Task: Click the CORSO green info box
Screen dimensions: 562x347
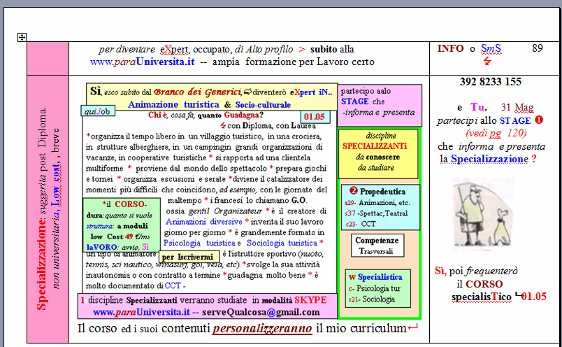Action: [x=122, y=225]
